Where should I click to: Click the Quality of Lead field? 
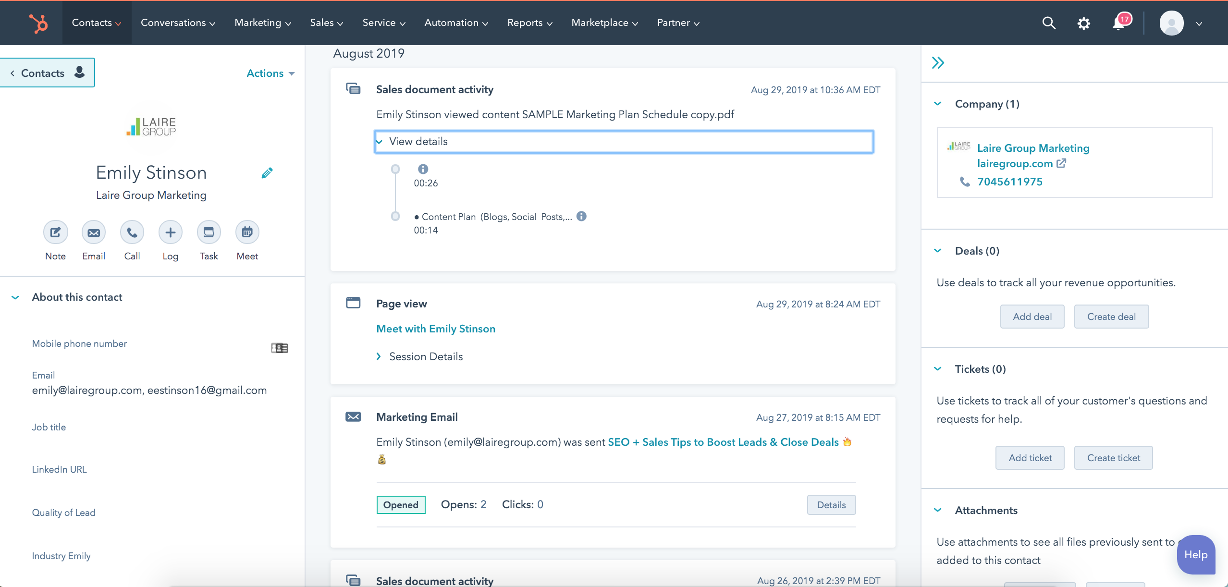click(x=63, y=513)
